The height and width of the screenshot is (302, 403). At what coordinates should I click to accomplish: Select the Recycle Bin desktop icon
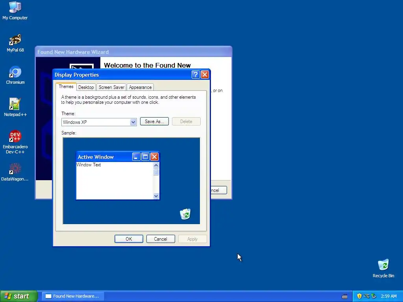383,269
